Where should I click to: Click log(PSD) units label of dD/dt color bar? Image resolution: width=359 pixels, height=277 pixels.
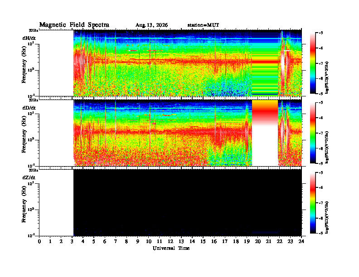[x=327, y=148]
